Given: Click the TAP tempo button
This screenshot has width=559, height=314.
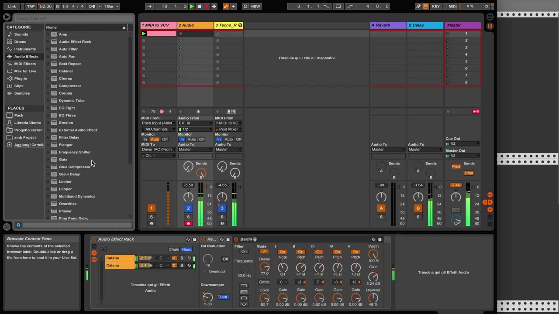Looking at the screenshot, I should click(x=31, y=7).
